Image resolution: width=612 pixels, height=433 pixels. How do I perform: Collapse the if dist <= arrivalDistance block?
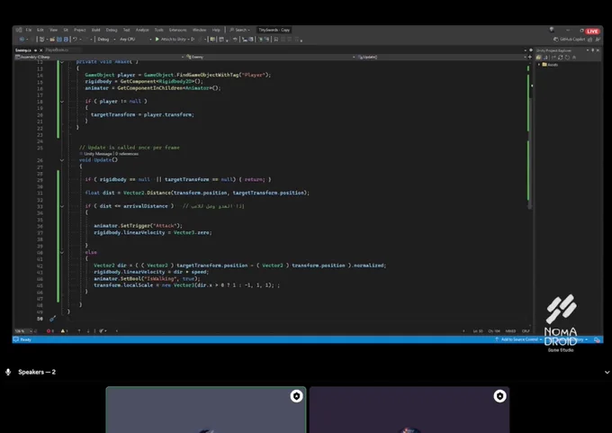click(x=62, y=206)
